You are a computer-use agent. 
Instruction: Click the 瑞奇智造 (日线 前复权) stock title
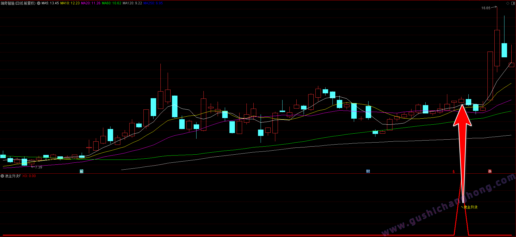point(18,3)
